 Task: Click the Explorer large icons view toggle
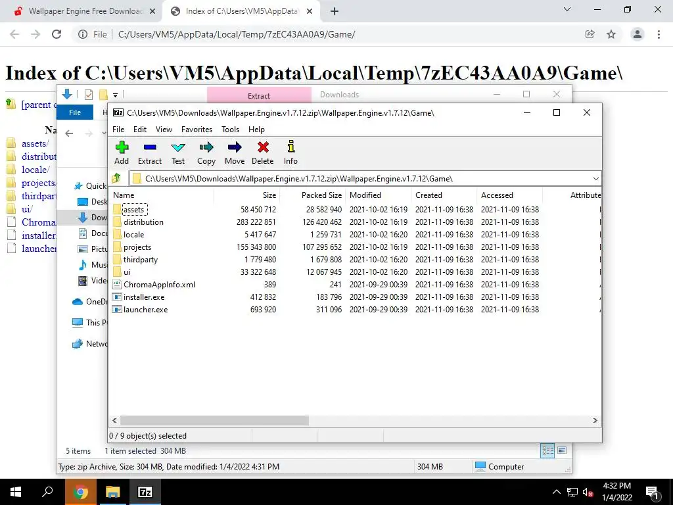coord(562,450)
